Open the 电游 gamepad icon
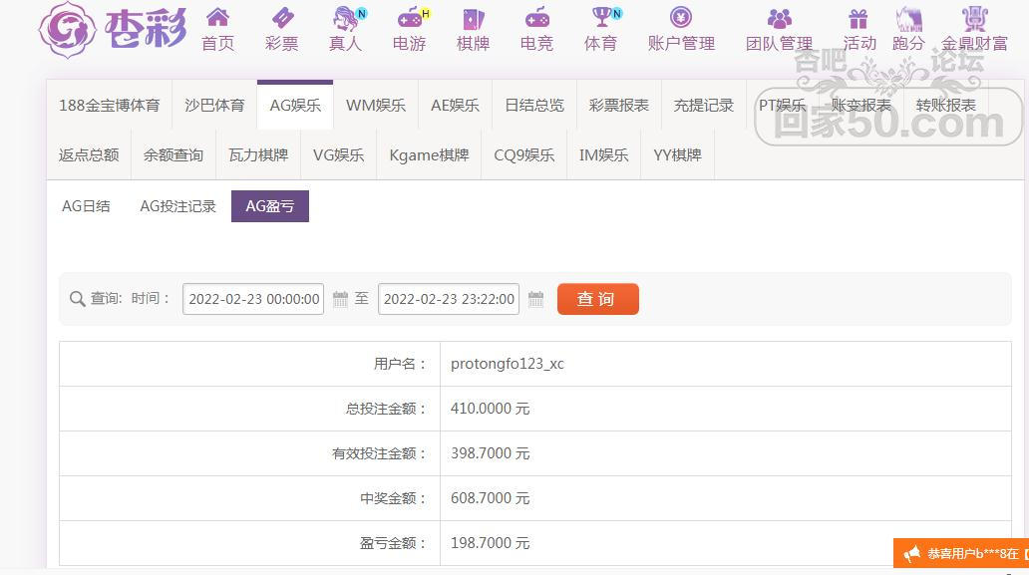 tap(410, 18)
